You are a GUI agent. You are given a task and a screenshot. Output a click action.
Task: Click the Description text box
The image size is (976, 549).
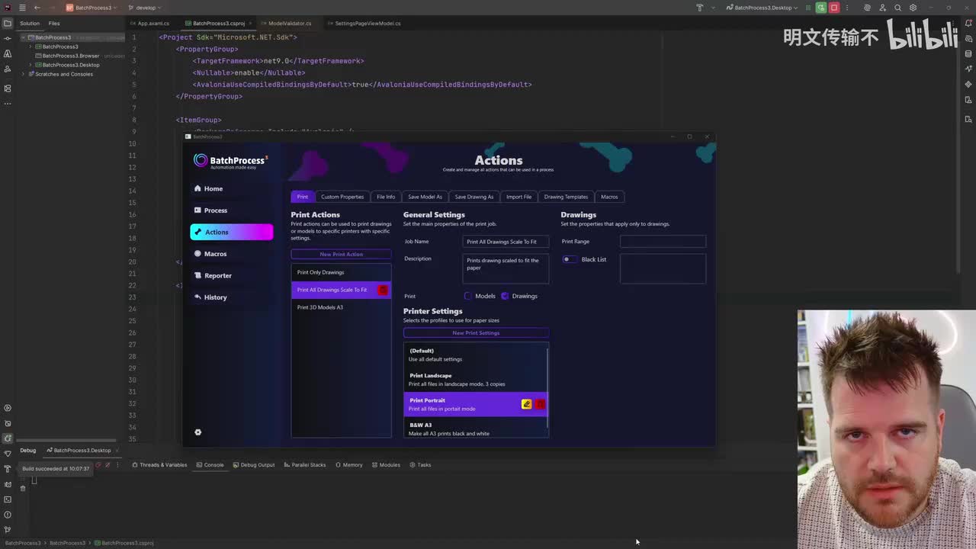click(506, 268)
